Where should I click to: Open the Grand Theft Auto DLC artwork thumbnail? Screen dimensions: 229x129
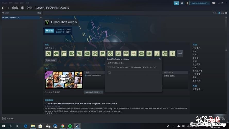(64, 80)
